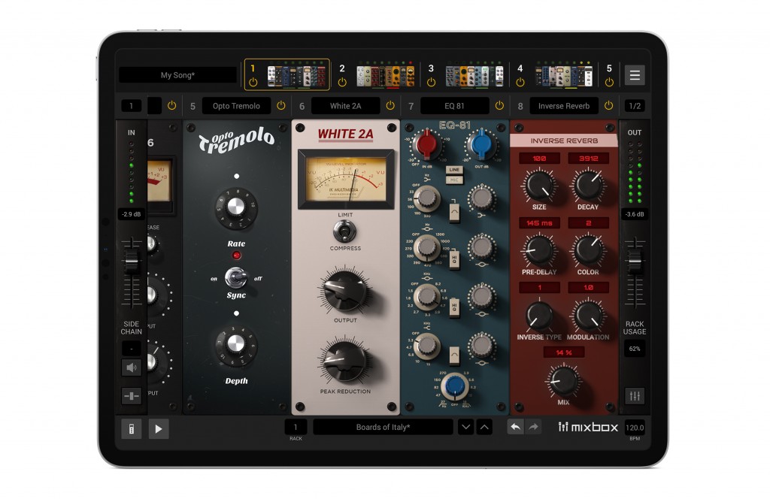Click the My Song* name field
Image resolution: width=770 pixels, height=499 pixels.
[177, 75]
